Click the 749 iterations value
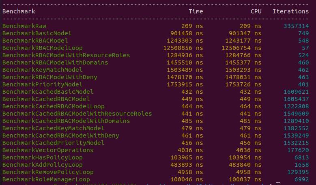 click(x=303, y=33)
